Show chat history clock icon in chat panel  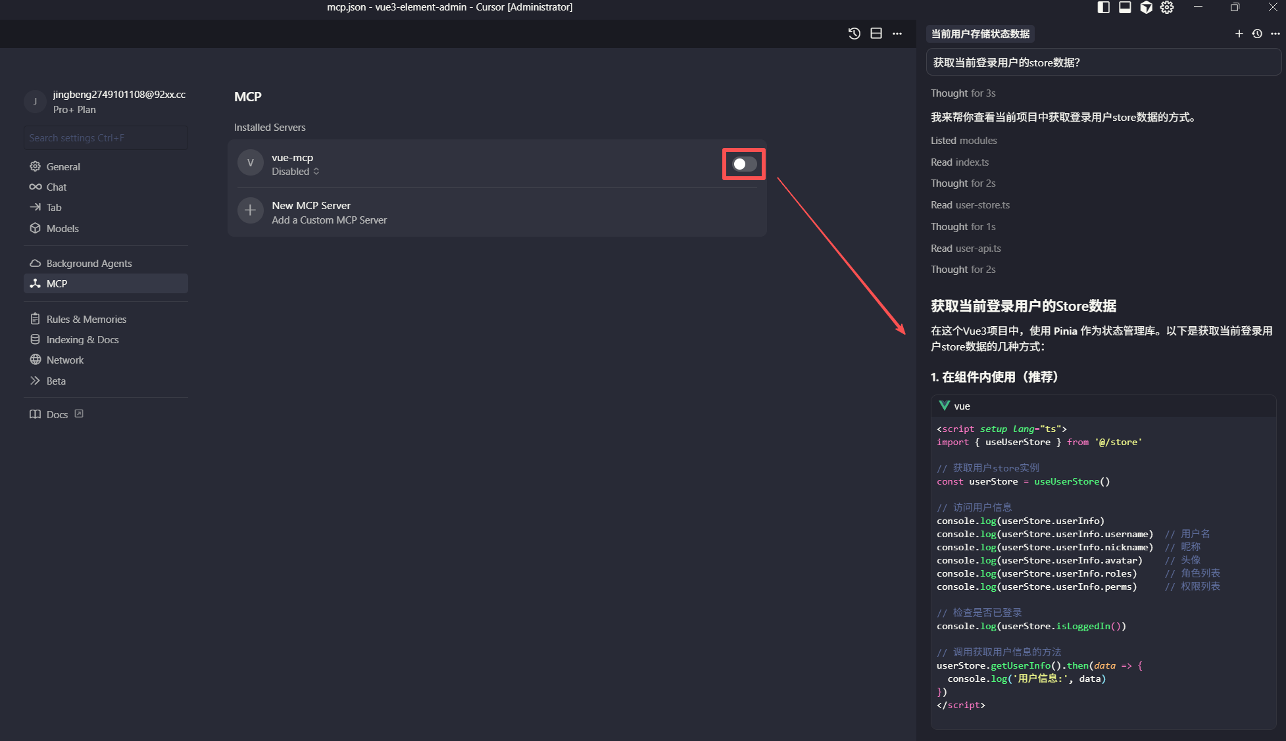[1257, 34]
